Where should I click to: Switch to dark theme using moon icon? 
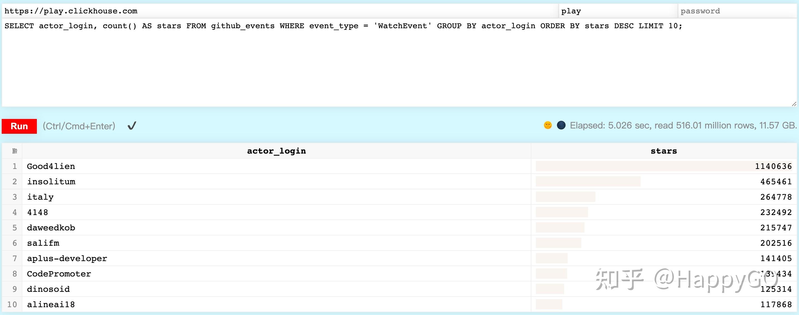point(562,125)
